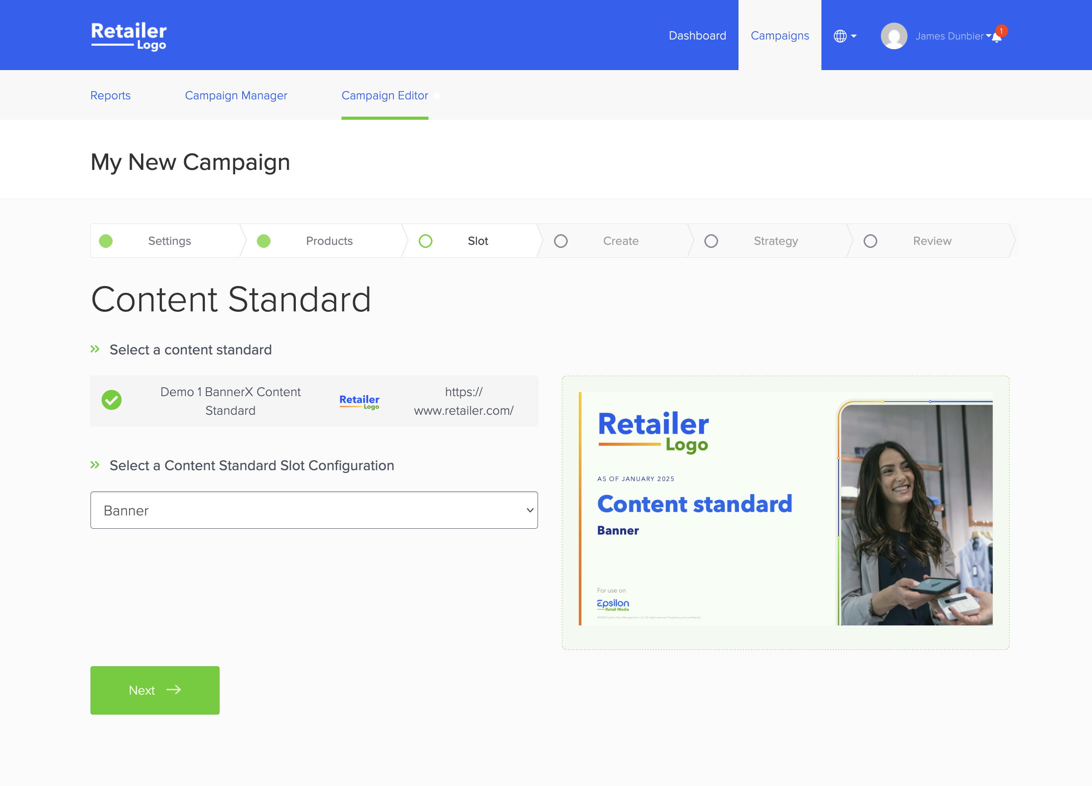Select the Settings step indicator circle

click(x=106, y=241)
